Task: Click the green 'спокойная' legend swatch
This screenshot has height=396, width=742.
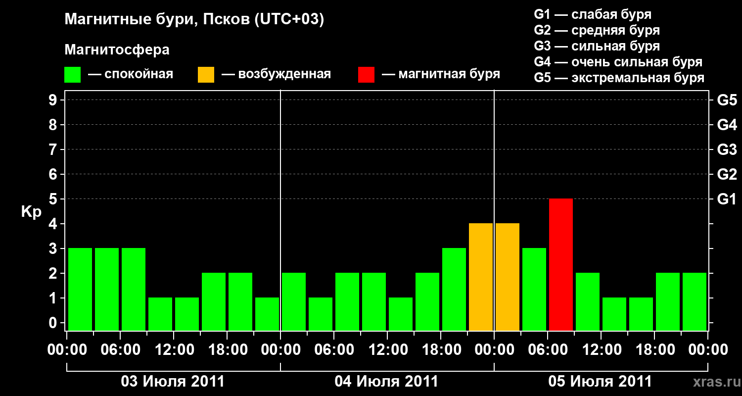Action: tap(73, 75)
